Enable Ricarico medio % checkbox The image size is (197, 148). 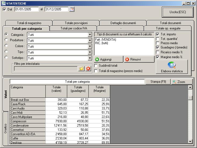pyautogui.click(x=157, y=52)
